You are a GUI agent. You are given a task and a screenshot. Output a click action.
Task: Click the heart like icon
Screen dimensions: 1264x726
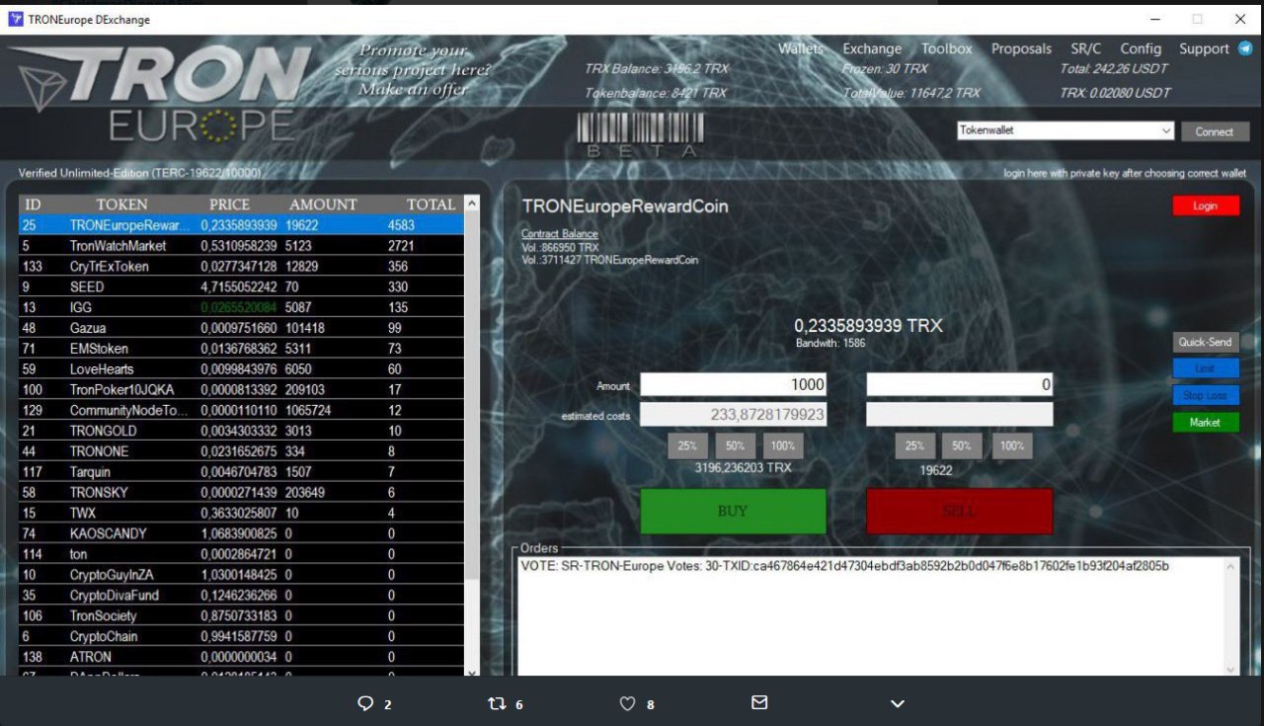[x=627, y=703]
